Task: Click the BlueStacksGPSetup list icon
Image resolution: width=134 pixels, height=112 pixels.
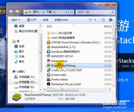Action: (49, 66)
